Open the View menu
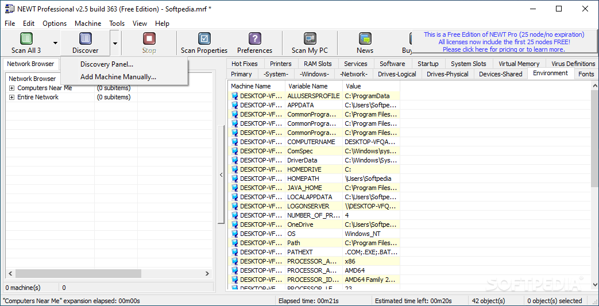This screenshot has width=599, height=306. (x=140, y=24)
